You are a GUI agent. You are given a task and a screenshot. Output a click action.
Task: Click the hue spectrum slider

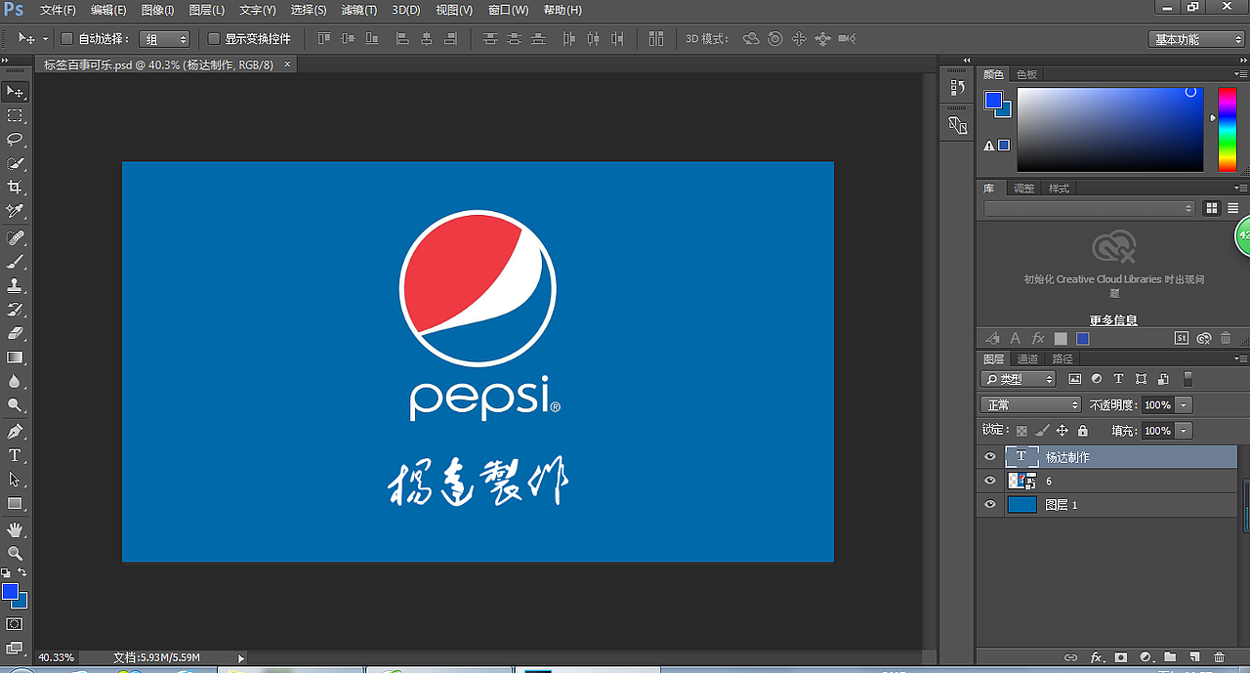tap(1227, 129)
